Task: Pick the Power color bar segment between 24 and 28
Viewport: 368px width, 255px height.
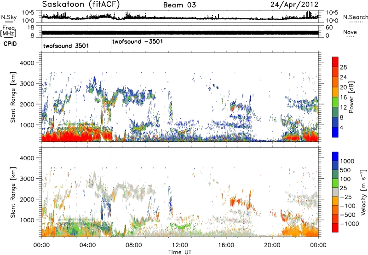Action: point(335,72)
